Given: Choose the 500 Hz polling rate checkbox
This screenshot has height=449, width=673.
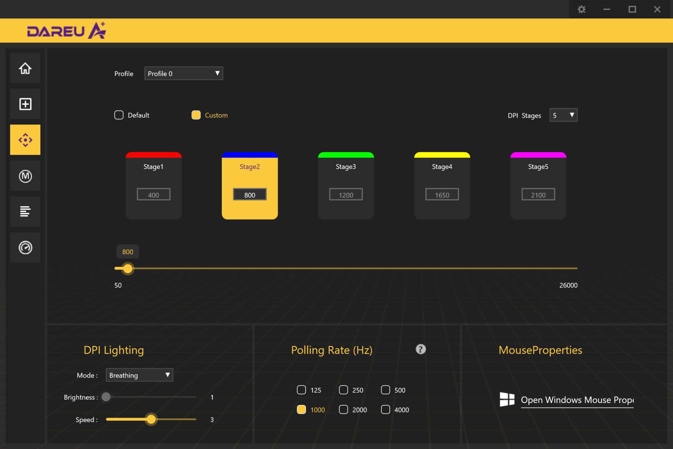Looking at the screenshot, I should click(385, 390).
